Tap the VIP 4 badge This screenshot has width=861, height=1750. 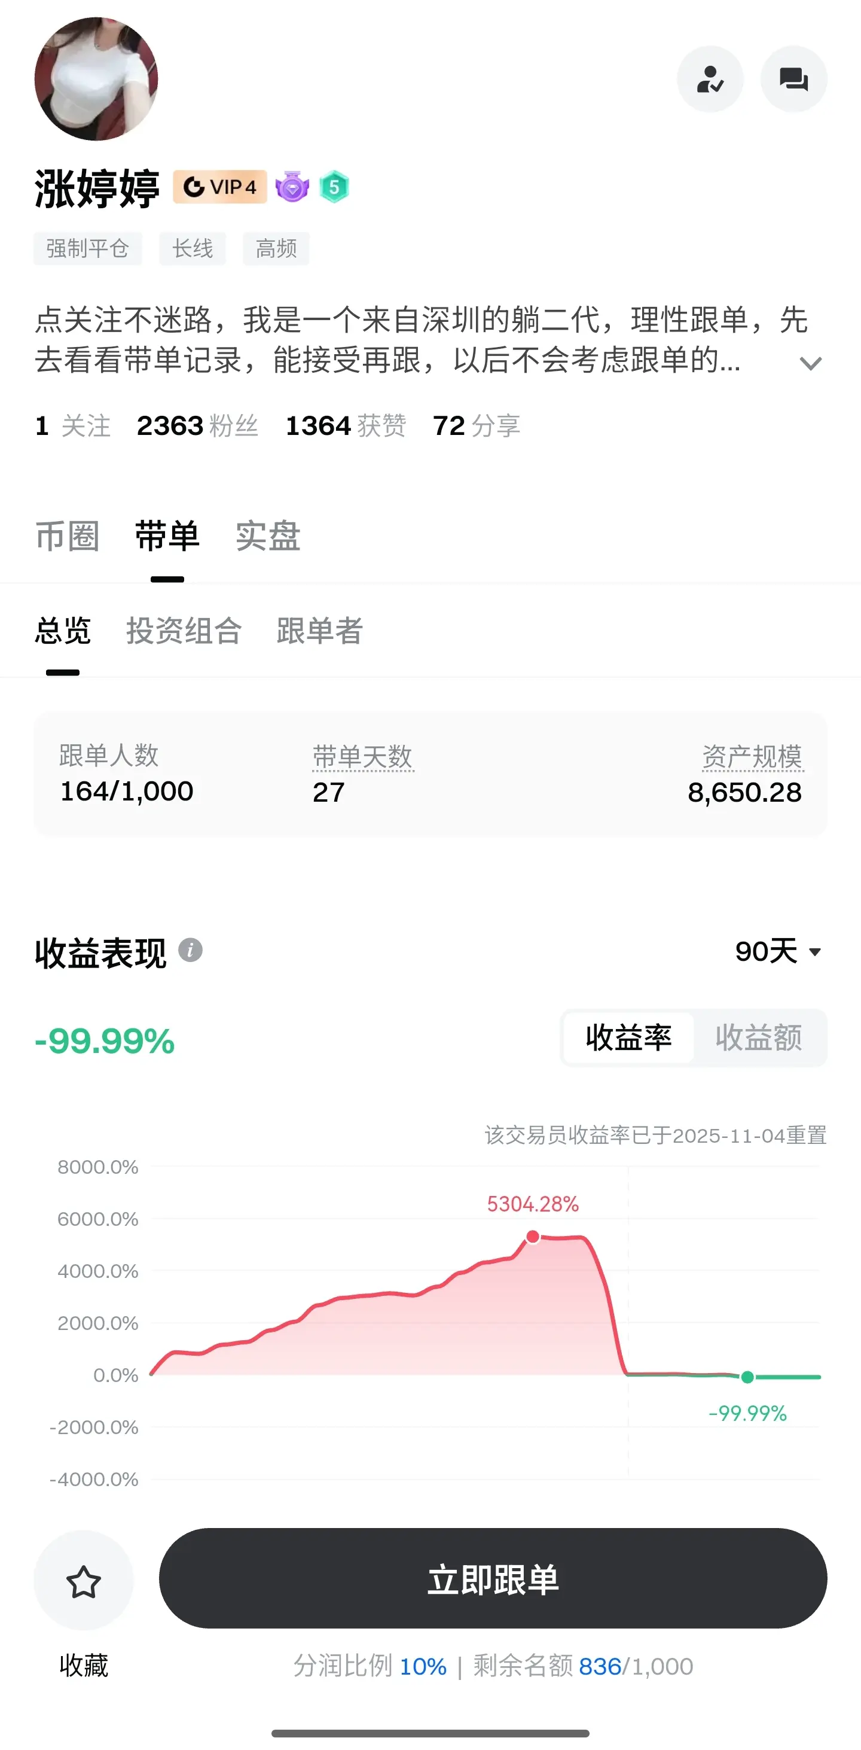[x=220, y=187]
